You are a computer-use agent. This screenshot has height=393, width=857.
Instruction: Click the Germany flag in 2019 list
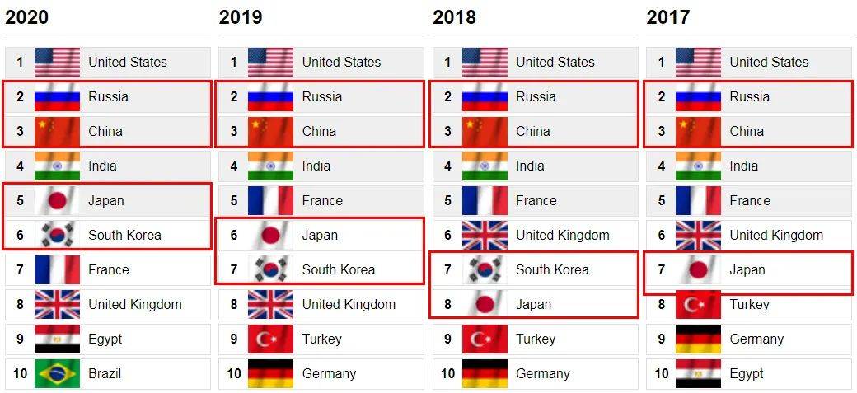(x=270, y=373)
